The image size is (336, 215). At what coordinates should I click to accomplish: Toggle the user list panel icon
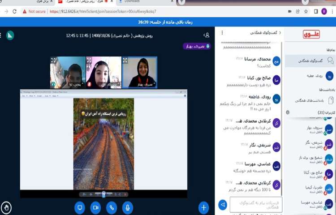point(206,34)
